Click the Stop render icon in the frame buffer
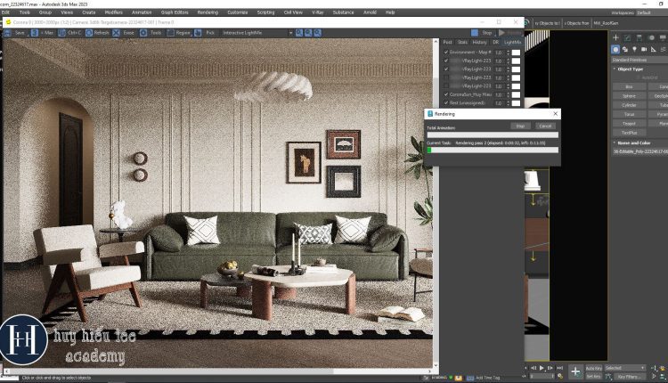 [475, 33]
